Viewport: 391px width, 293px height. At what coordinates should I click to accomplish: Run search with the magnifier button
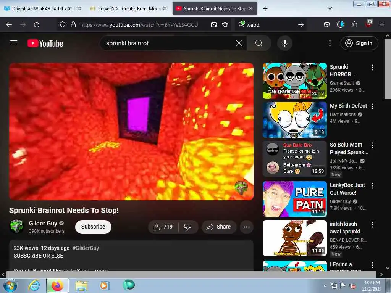pos(259,43)
